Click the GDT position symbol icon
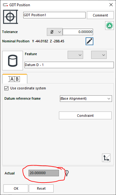The width and height of the screenshot is (116, 195). point(11,17)
